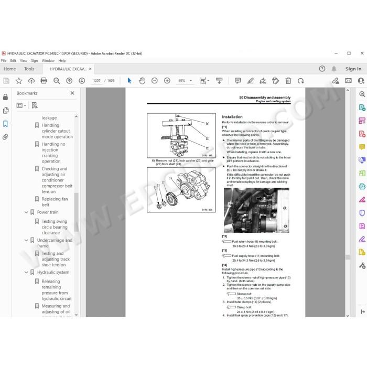Viewport: 367px width, 367px height.
Task: Click the Save file icon
Action: (x=6, y=81)
